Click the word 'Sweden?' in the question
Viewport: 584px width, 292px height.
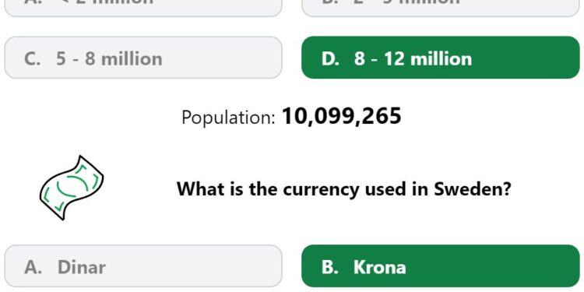coord(473,189)
